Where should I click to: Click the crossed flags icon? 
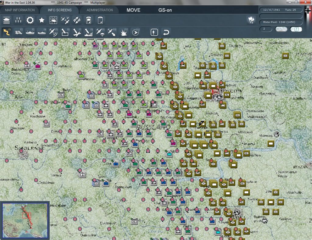[251, 20]
